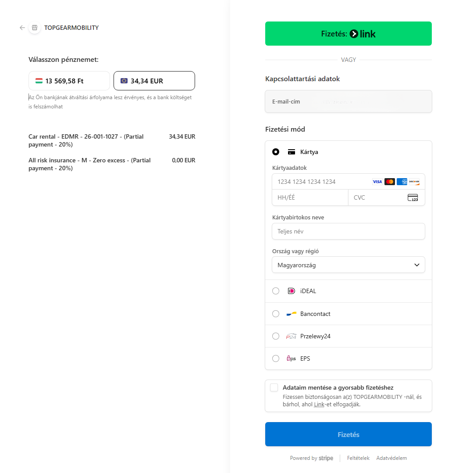Click the green 'Fizetés: link' button
This screenshot has width=466, height=473.
pyautogui.click(x=348, y=33)
